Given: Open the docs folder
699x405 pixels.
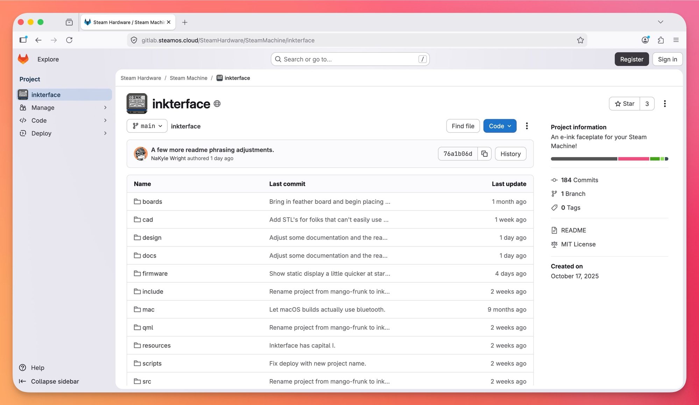Looking at the screenshot, I should pyautogui.click(x=149, y=255).
